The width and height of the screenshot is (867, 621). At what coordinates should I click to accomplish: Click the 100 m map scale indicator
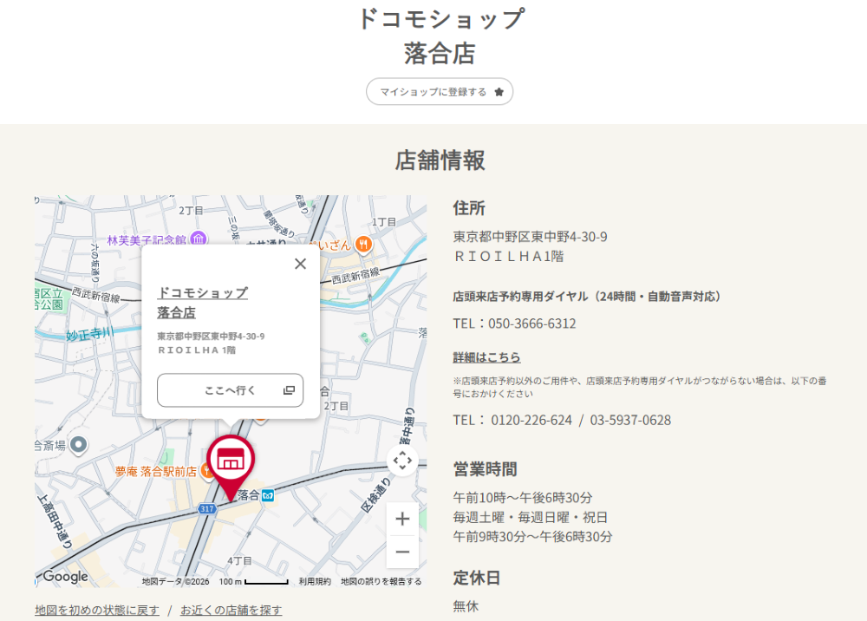pos(254,582)
